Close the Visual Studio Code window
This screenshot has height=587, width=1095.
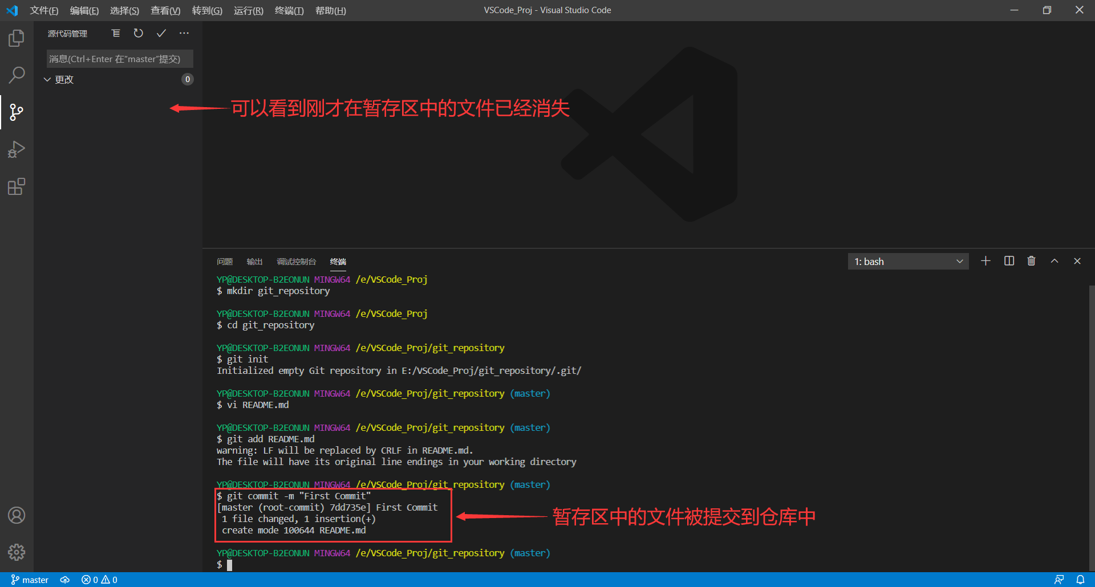[1079, 10]
